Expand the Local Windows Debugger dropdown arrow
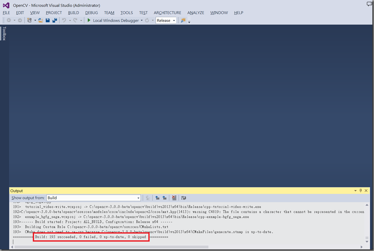The height and width of the screenshot is (251, 374). point(142,20)
